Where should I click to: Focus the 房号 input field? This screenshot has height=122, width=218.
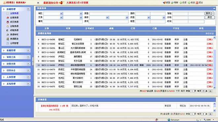[109, 21]
